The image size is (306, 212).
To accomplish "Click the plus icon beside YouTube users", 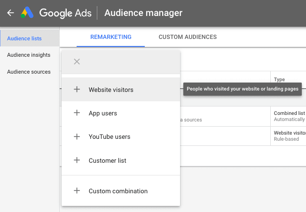I will point(77,136).
